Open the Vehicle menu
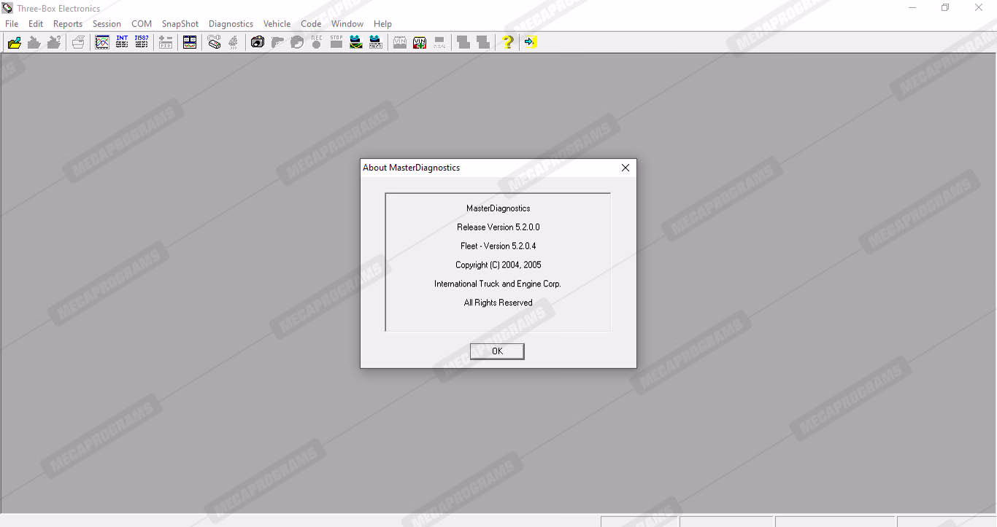This screenshot has width=997, height=527. [x=277, y=24]
